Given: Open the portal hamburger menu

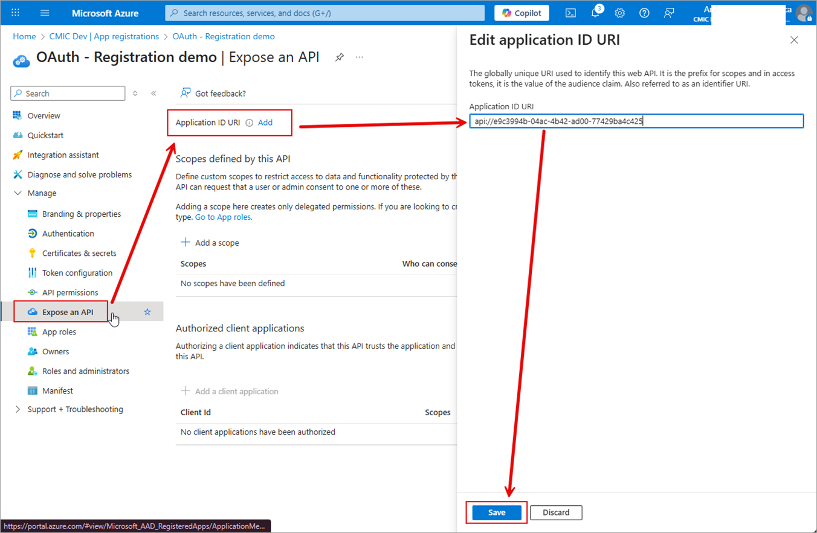Looking at the screenshot, I should 45,13.
